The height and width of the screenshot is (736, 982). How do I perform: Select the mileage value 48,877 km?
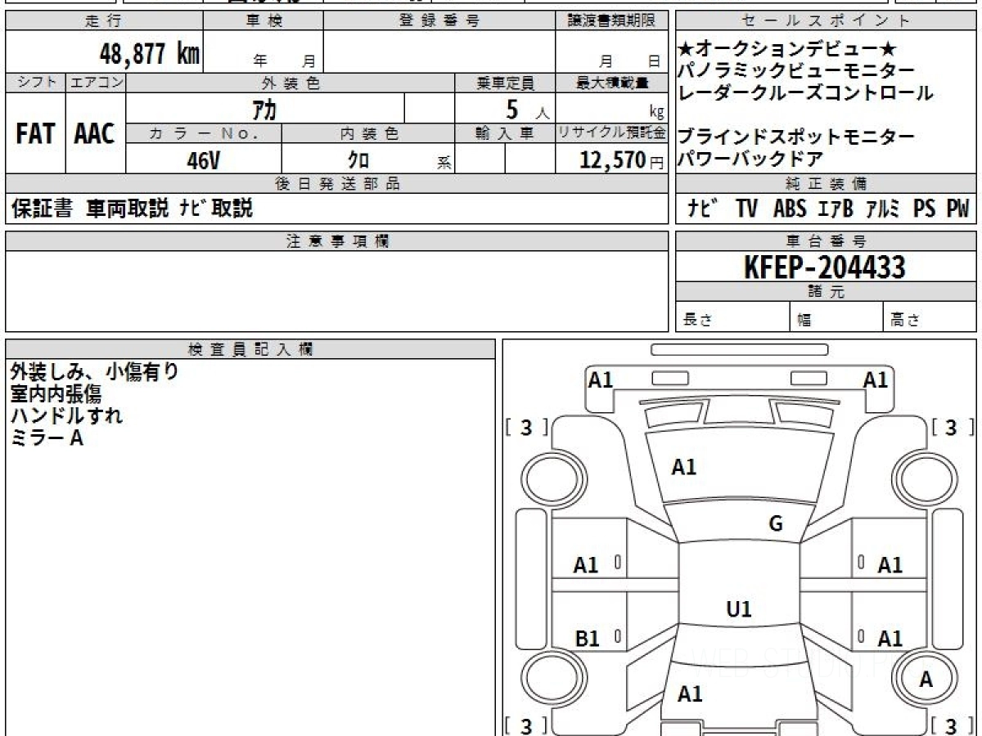pos(150,54)
